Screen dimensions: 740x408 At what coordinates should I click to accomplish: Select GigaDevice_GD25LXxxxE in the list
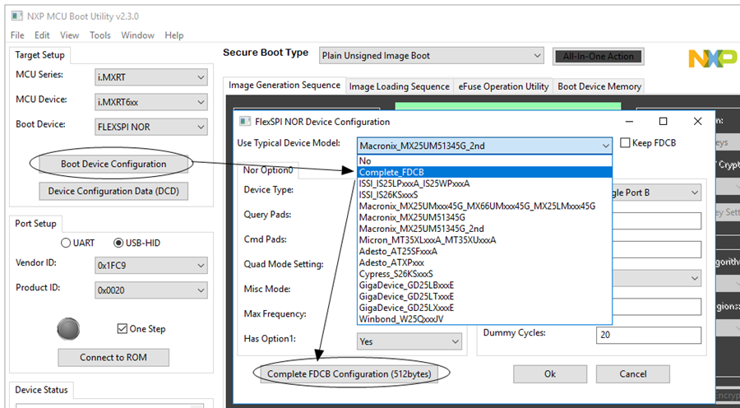[x=484, y=308]
